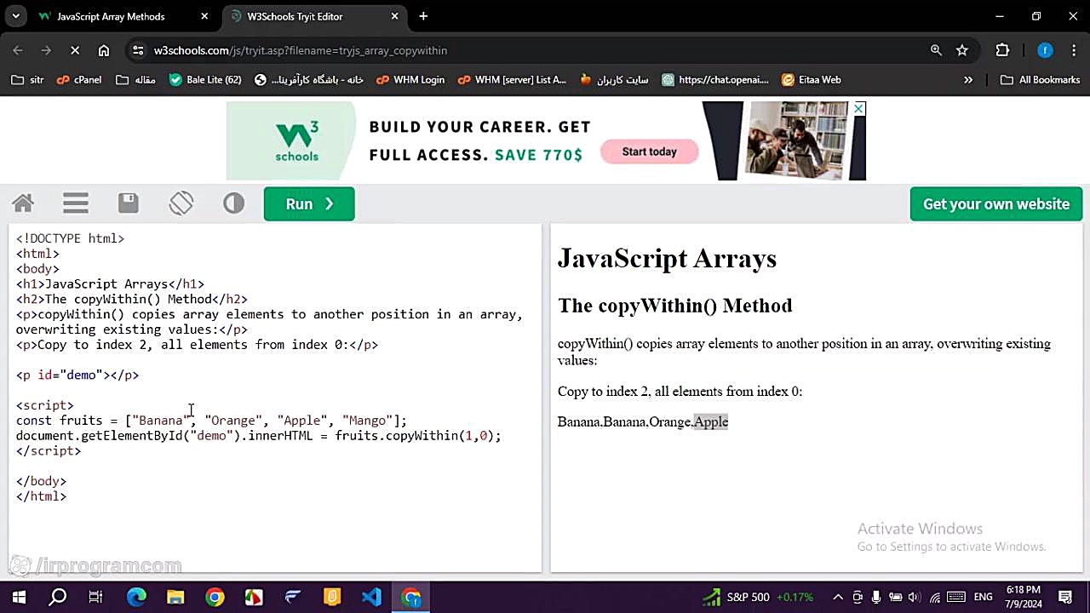Click the zoom magnifier icon in address bar
The width and height of the screenshot is (1090, 613).
(936, 50)
